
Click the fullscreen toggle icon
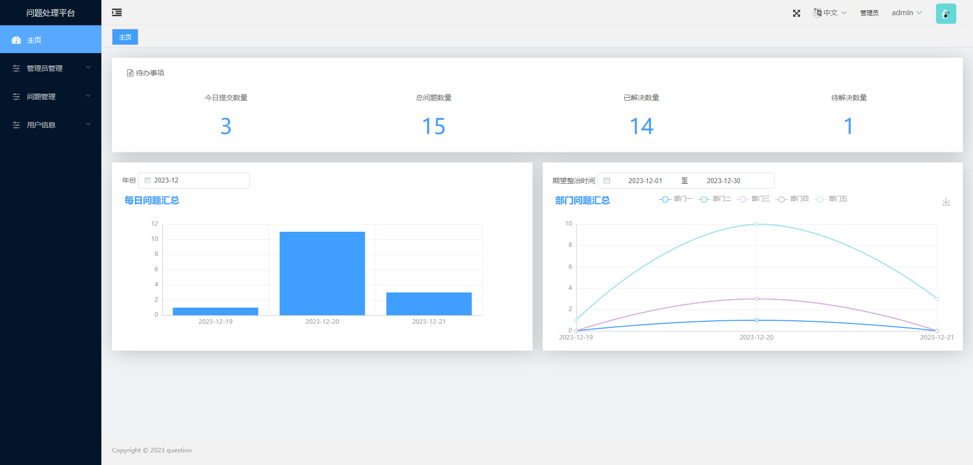[796, 13]
